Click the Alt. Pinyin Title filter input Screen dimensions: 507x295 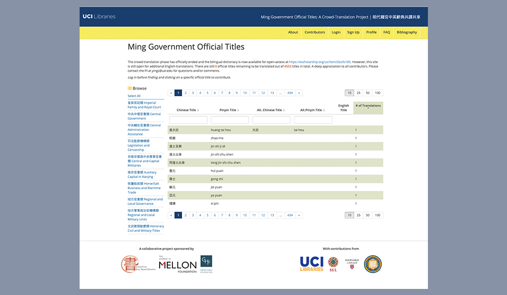click(313, 120)
